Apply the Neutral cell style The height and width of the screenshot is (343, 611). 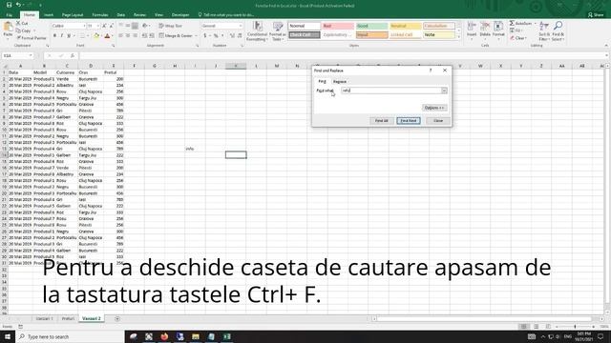405,26
